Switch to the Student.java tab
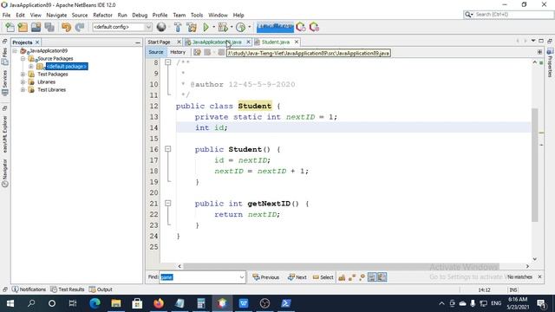This screenshot has height=312, width=555. 276,42
